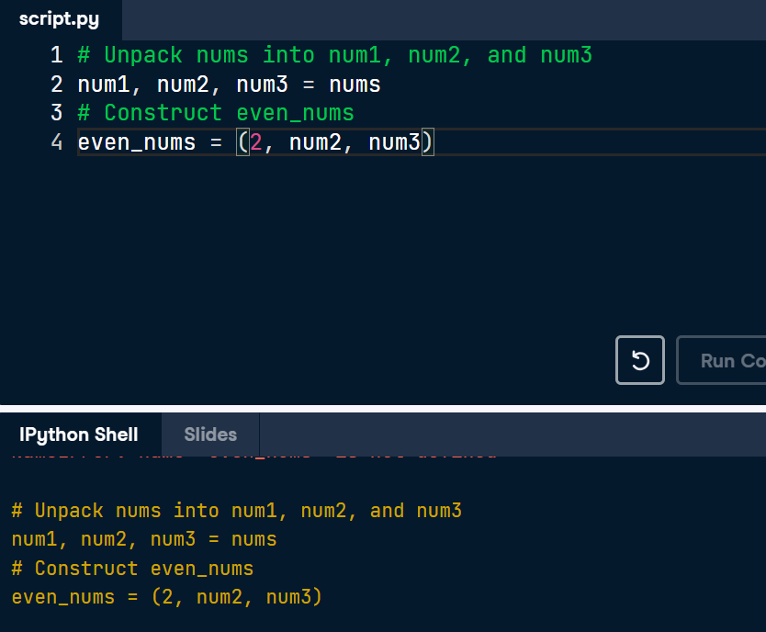This screenshot has height=632, width=766.
Task: Click shell output 'num1, num2, num3 = nums'
Action: pyautogui.click(x=144, y=540)
